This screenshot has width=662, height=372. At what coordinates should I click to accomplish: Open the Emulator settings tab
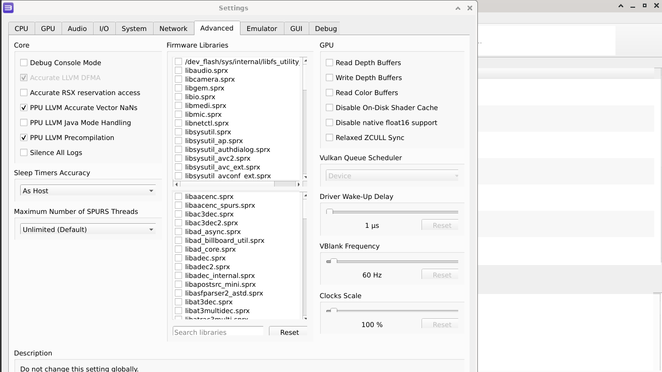click(262, 28)
